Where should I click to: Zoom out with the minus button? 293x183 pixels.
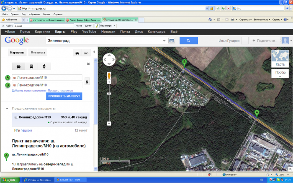(x=109, y=123)
